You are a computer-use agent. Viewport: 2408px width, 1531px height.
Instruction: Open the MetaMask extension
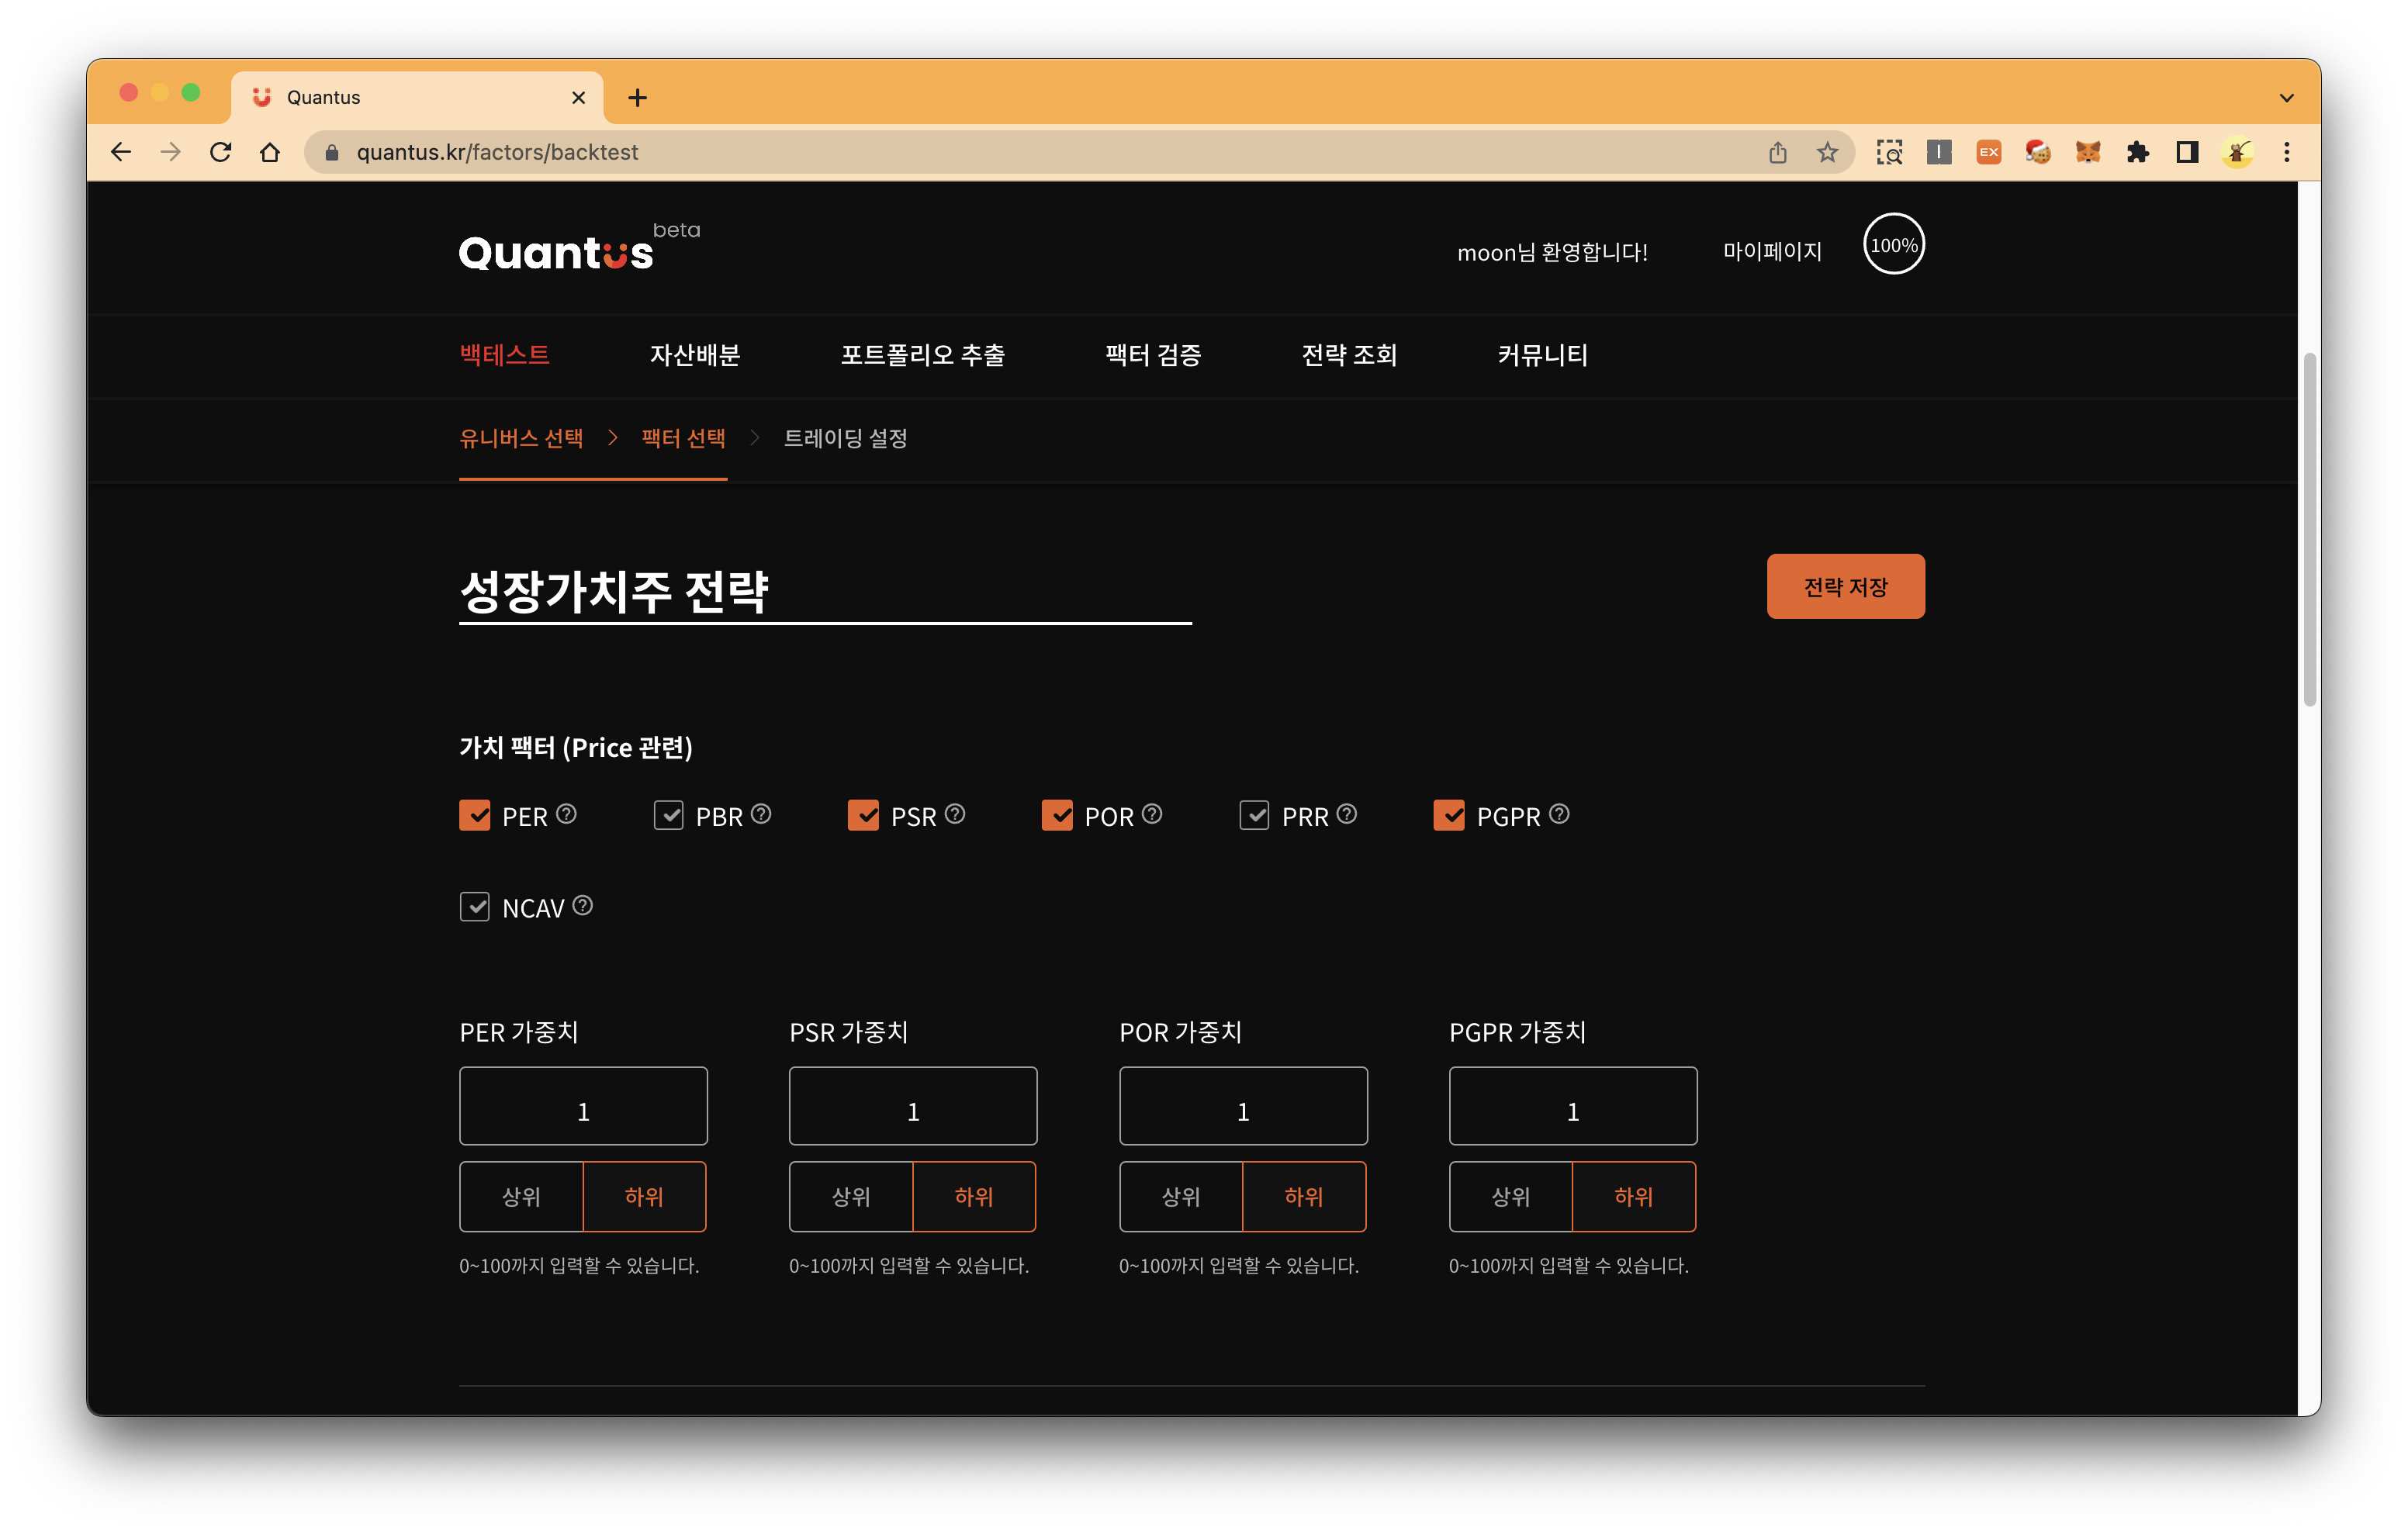2087,152
